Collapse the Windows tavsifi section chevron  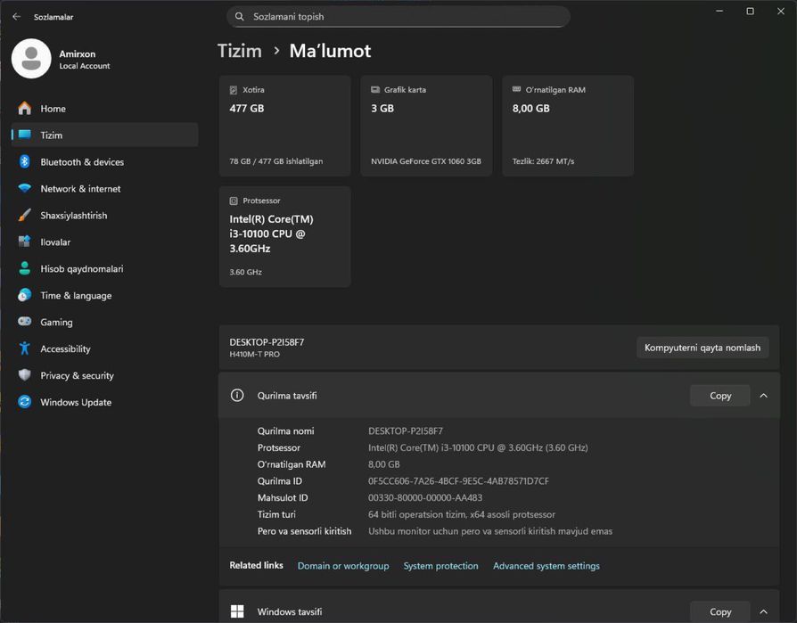coord(763,611)
